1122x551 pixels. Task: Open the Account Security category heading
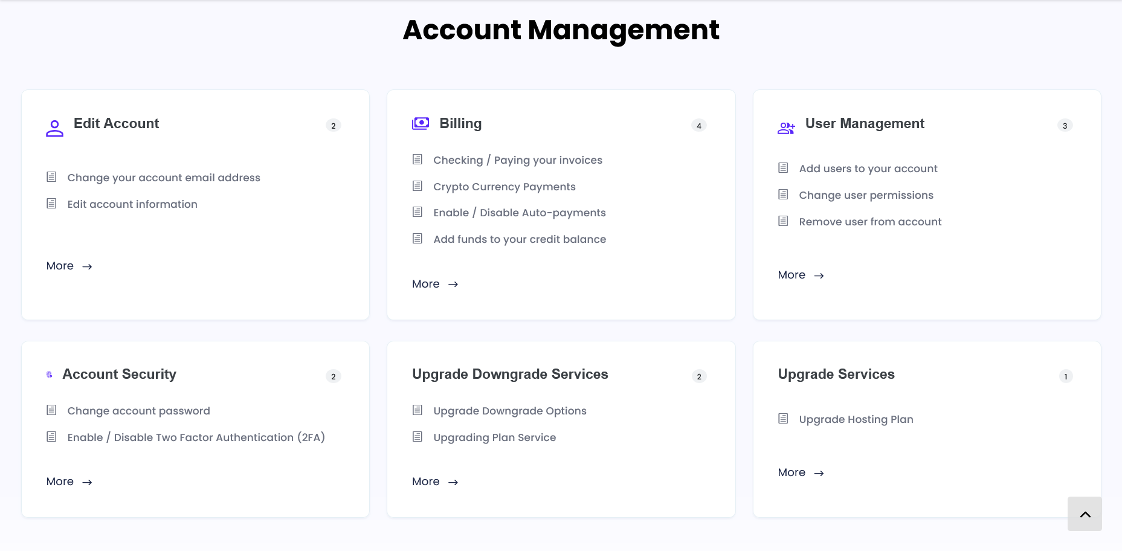pyautogui.click(x=120, y=374)
